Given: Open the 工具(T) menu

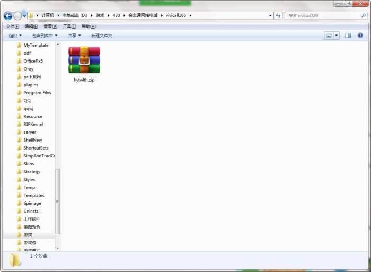Looking at the screenshot, I should point(69,27).
